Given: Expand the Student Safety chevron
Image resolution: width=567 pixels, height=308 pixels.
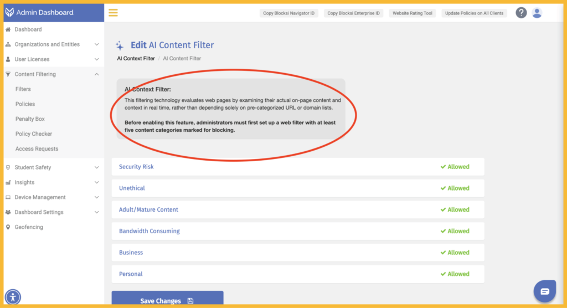Looking at the screenshot, I should (x=96, y=167).
